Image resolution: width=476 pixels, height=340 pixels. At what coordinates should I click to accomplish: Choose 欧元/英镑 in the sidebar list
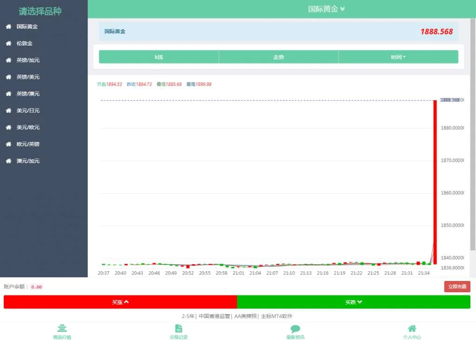(x=28, y=144)
